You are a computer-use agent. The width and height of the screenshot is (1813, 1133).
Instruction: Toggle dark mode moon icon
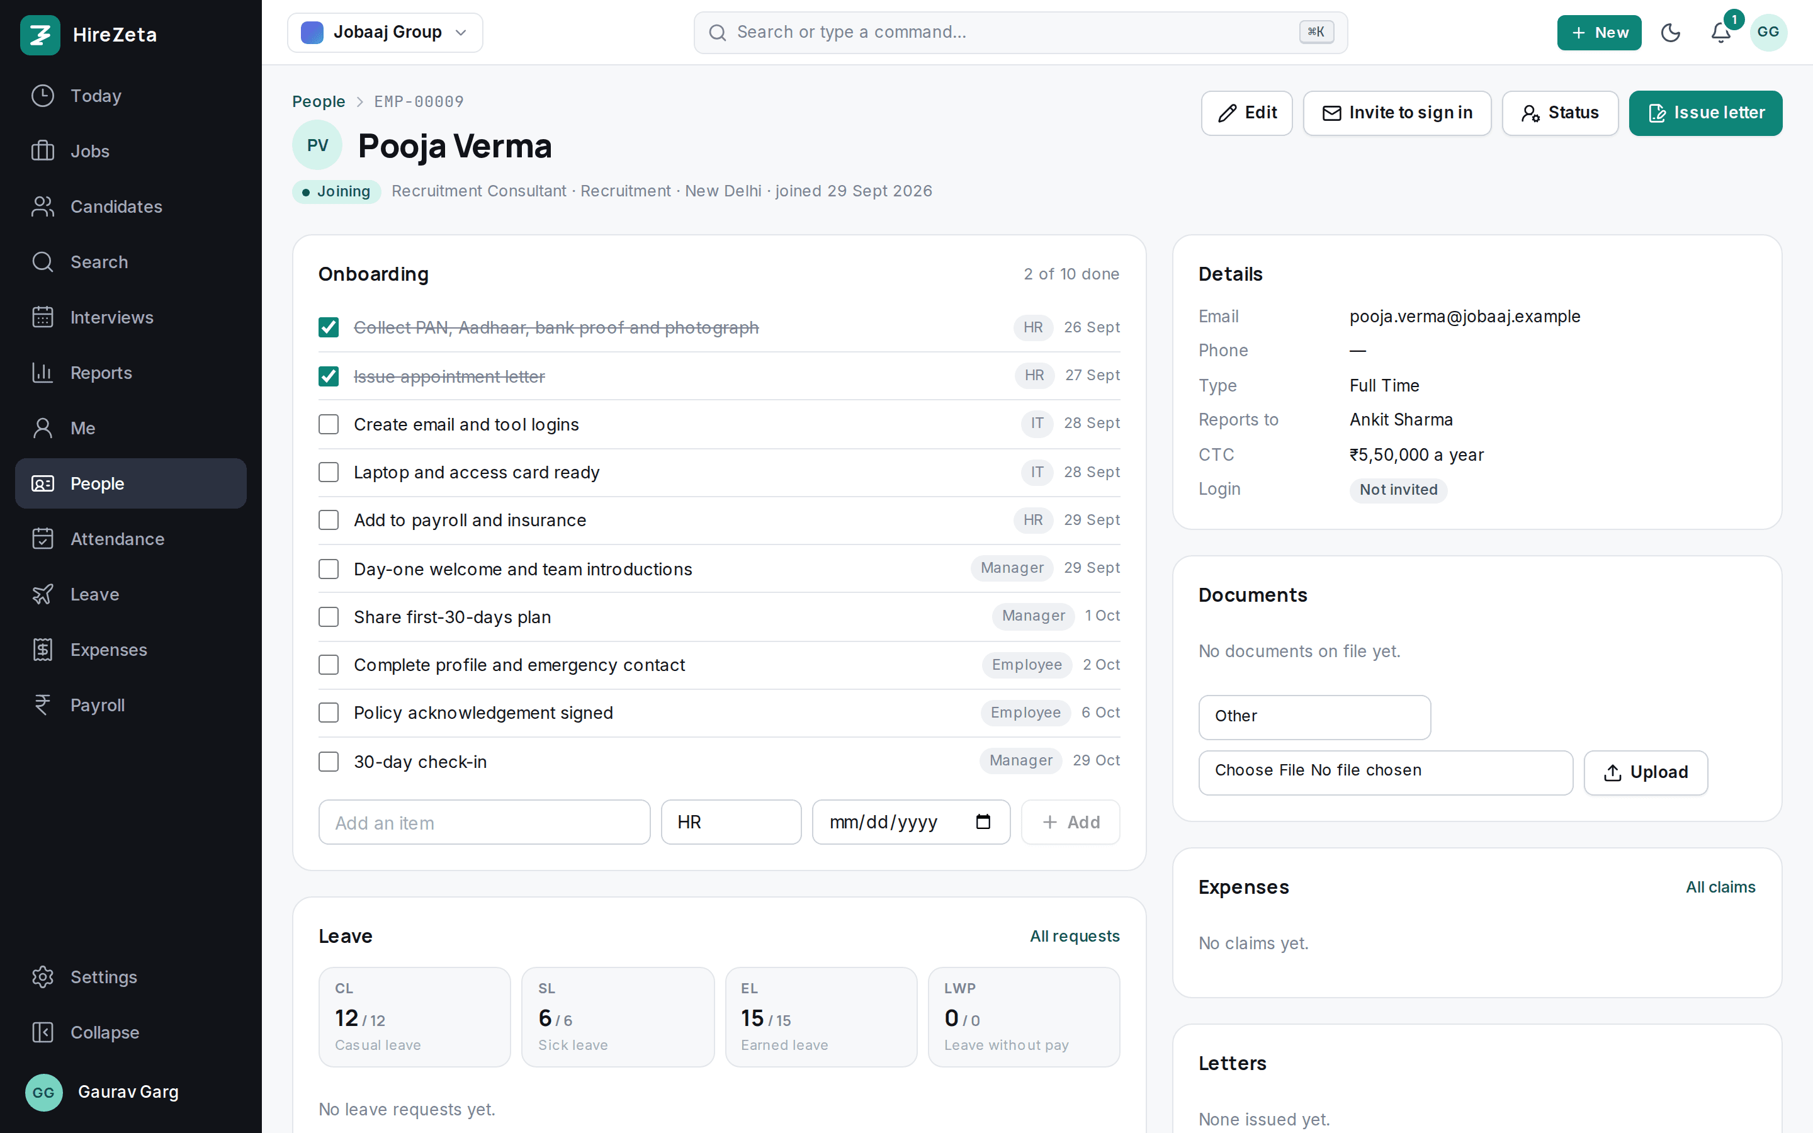[x=1671, y=33]
